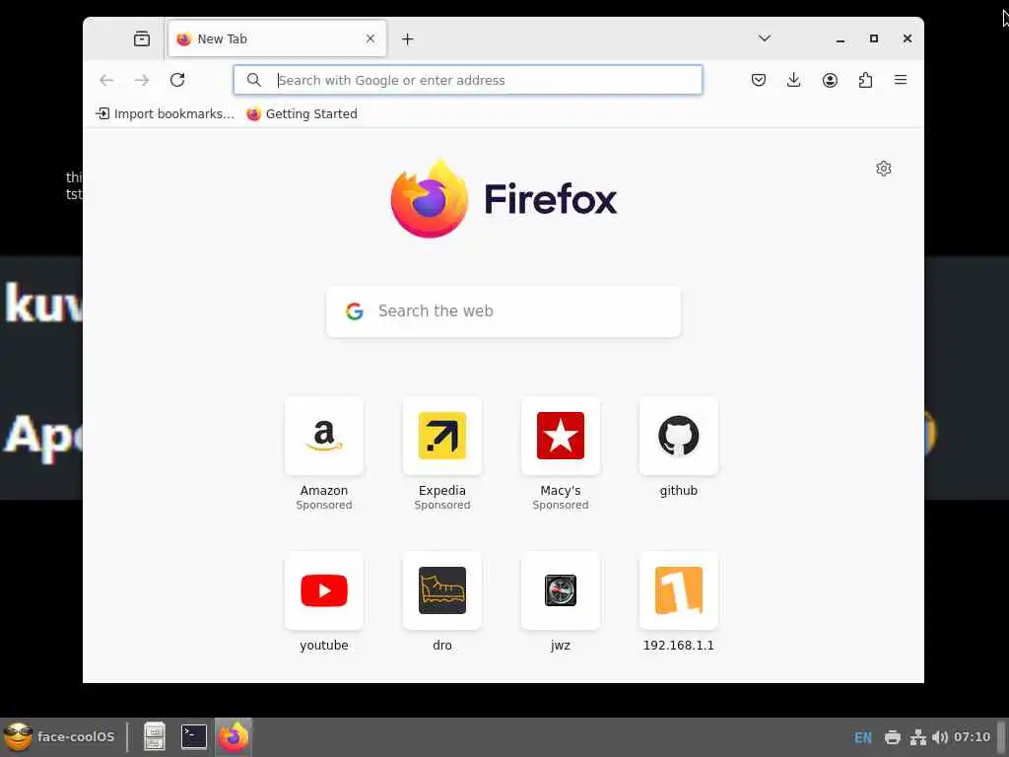The width and height of the screenshot is (1009, 757).
Task: Click the Google logo in the search box
Action: pyautogui.click(x=355, y=311)
